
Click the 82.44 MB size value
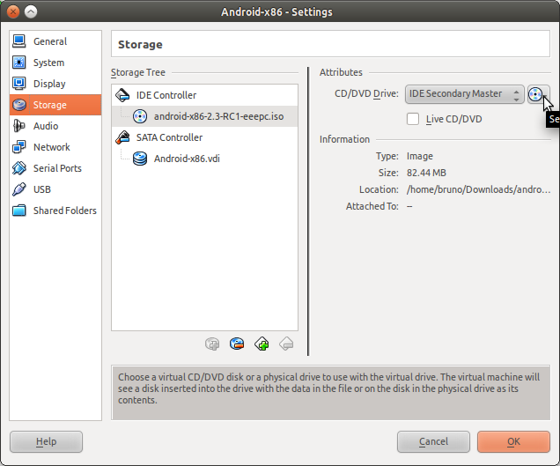(x=426, y=173)
